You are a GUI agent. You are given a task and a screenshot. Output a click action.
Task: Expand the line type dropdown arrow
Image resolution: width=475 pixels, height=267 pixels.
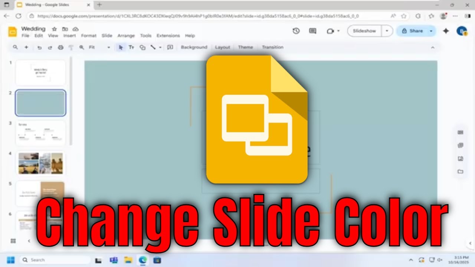160,47
